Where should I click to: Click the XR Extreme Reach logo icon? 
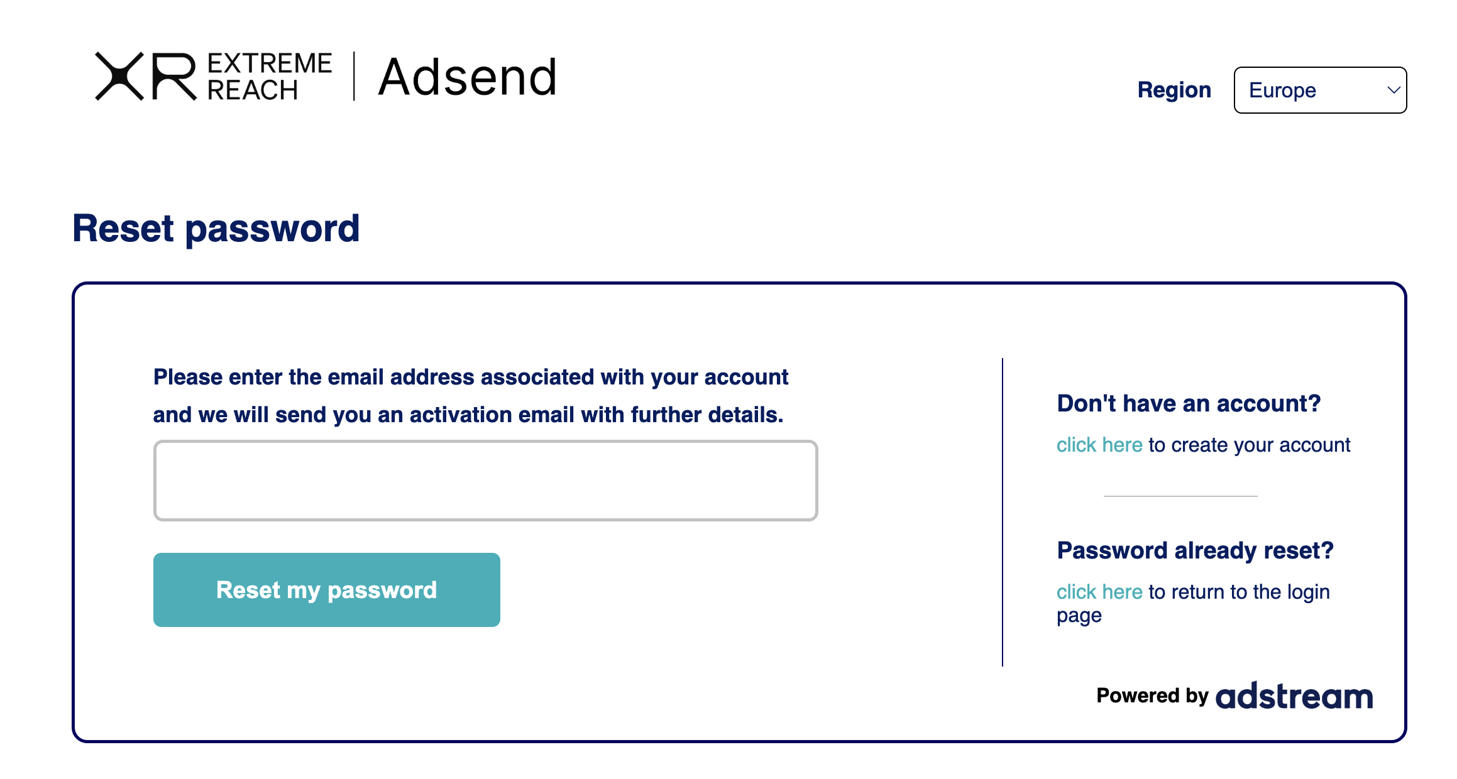click(x=145, y=77)
